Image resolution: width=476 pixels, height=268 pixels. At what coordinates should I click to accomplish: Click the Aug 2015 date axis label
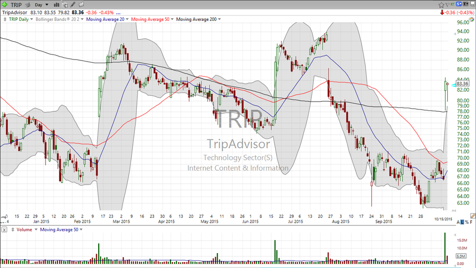pos(341,221)
